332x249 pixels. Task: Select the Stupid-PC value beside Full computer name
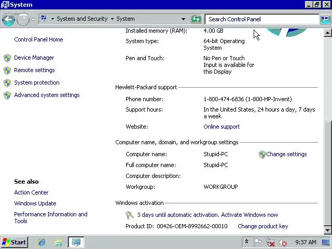pos(216,165)
